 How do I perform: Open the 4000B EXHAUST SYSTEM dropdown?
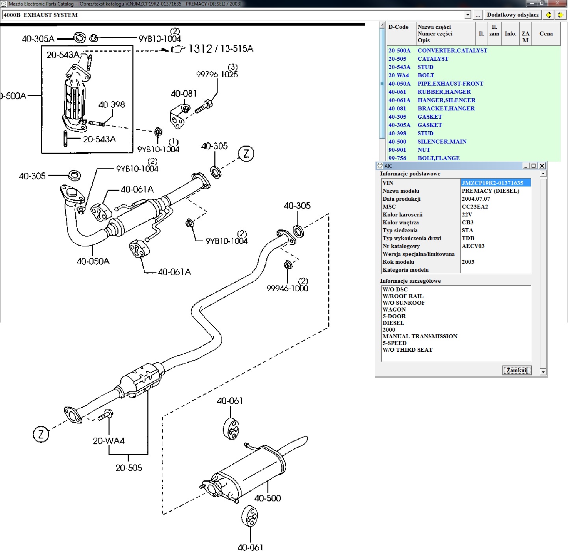click(468, 15)
